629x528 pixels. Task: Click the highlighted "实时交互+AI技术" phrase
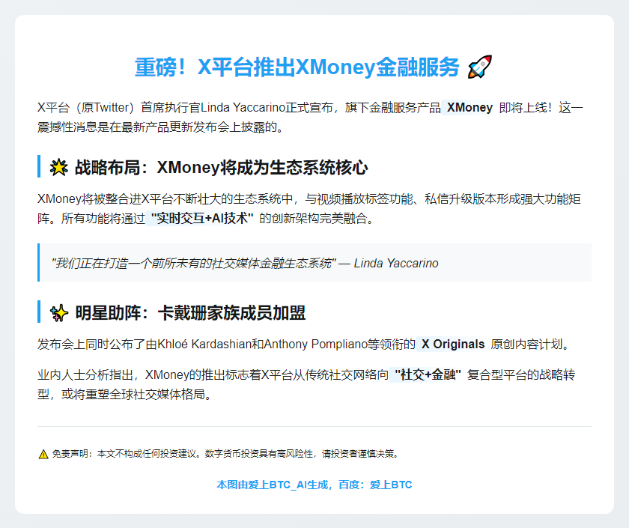[x=201, y=218]
